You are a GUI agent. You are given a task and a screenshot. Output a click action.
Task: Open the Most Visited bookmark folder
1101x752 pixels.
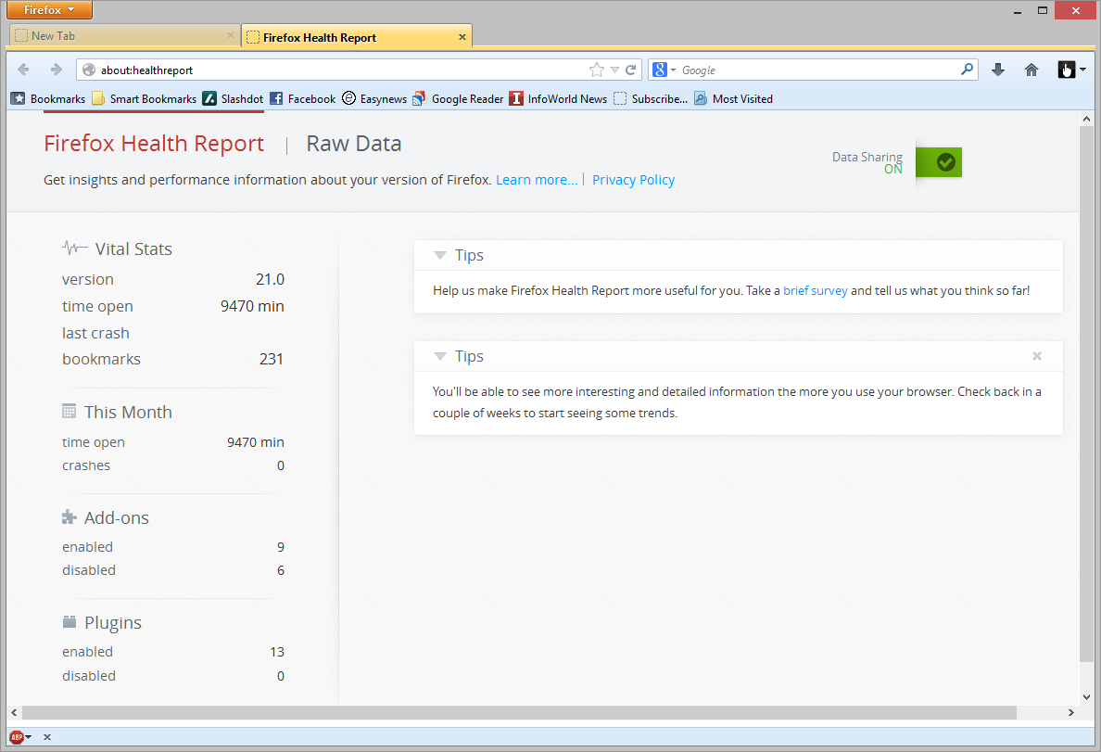tap(733, 99)
